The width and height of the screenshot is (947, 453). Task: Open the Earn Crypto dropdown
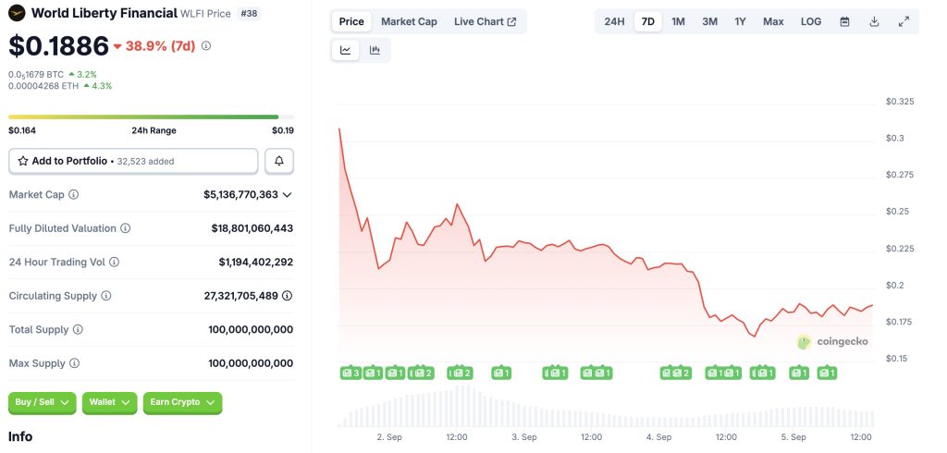point(182,402)
